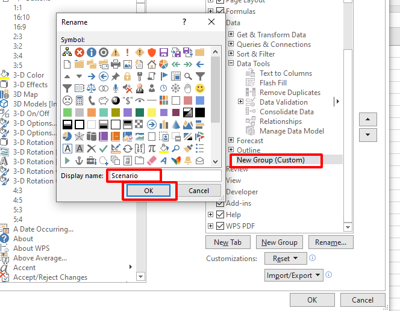Expand the WPS PDF tab node
Image resolution: width=400 pixels, height=311 pixels.
210,226
